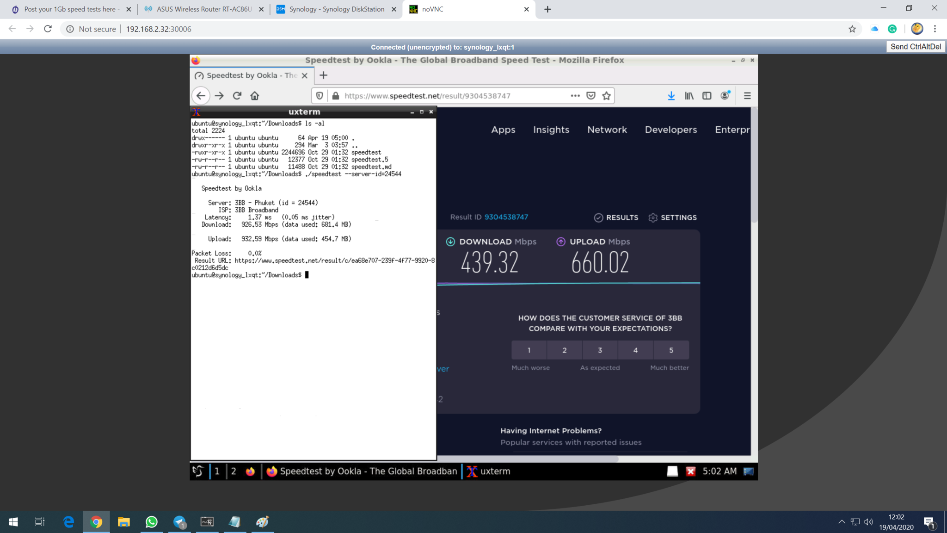947x533 pixels.
Task: Rate 3BB customer service as 5
Action: coord(671,350)
